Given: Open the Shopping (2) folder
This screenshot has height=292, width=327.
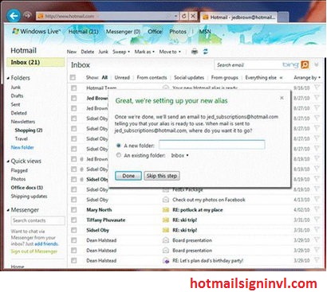Looking at the screenshot, I should (29, 130).
